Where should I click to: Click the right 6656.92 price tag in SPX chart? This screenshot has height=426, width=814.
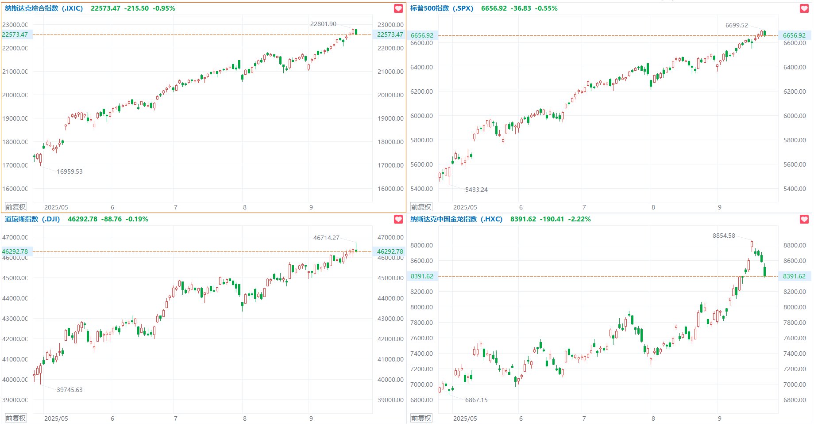pos(795,35)
